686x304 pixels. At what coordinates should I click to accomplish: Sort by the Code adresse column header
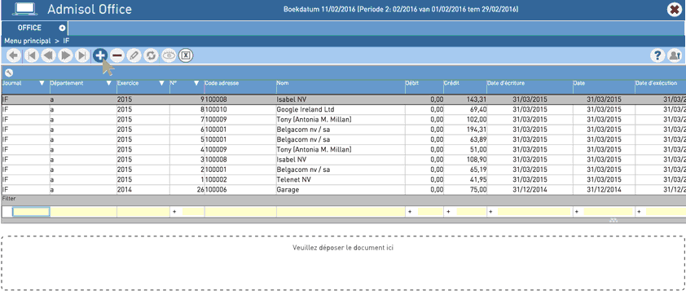point(240,86)
